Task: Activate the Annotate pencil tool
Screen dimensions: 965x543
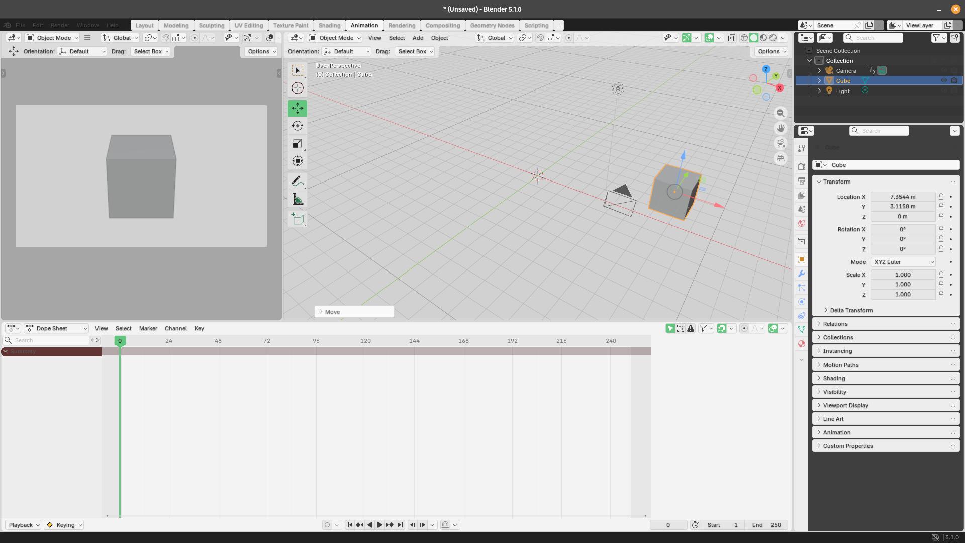Action: [x=297, y=181]
